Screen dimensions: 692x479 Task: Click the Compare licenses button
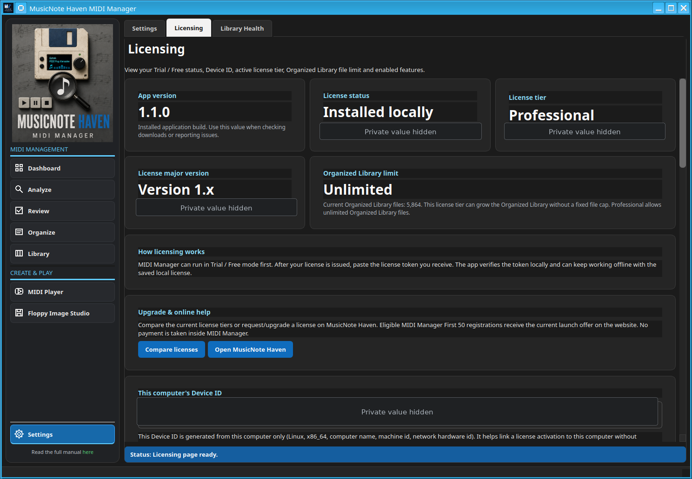coord(172,349)
